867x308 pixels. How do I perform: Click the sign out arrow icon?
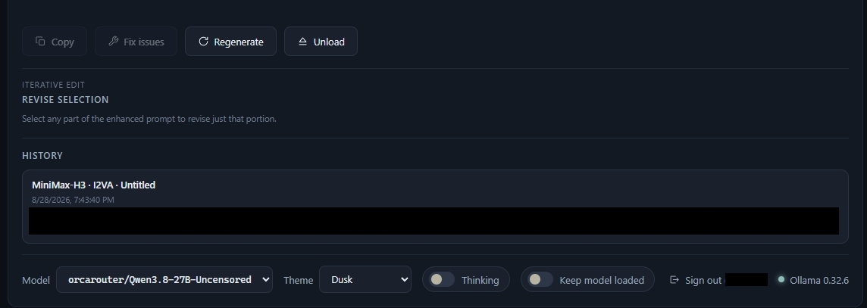point(674,280)
